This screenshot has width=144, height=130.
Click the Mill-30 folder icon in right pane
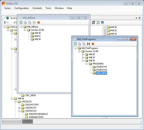(x=109, y=27)
